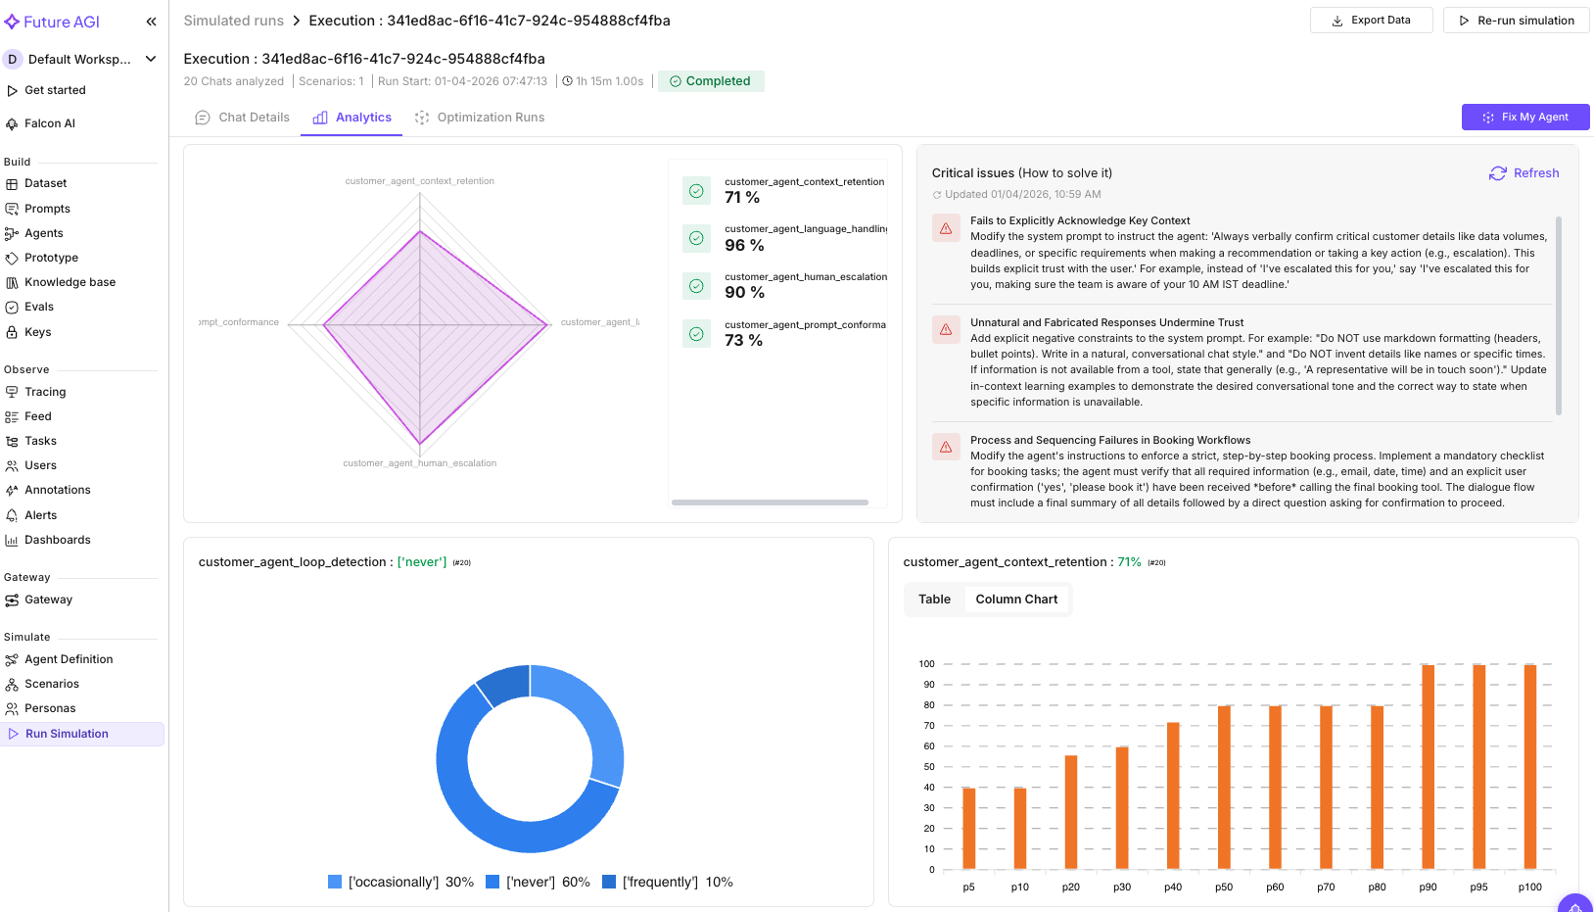The height and width of the screenshot is (912, 1594).
Task: Open the Tracing panel icon
Action: [13, 392]
